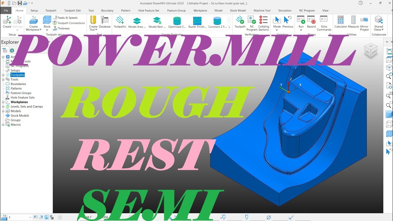This screenshot has width=393, height=221.
Task: Select Hole Feature Sets in the Explorer
Action: point(22,98)
